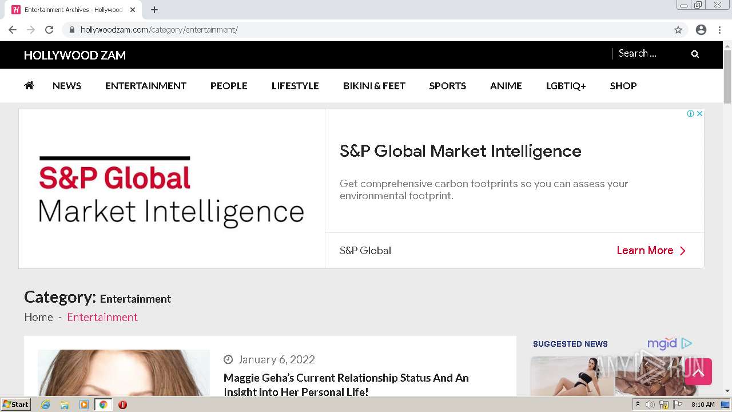Open the ENTERTAINMENT menu item
Screen dimensions: 732x412
146,86
